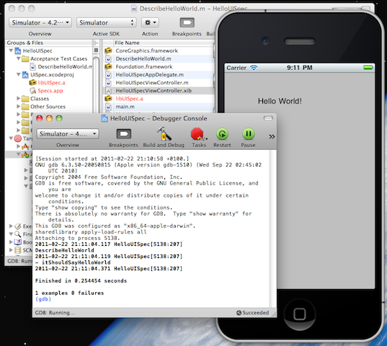The height and width of the screenshot is (346, 387).
Task: Click the UISpec.xcodeproj blue project icon
Action: pos(25,75)
